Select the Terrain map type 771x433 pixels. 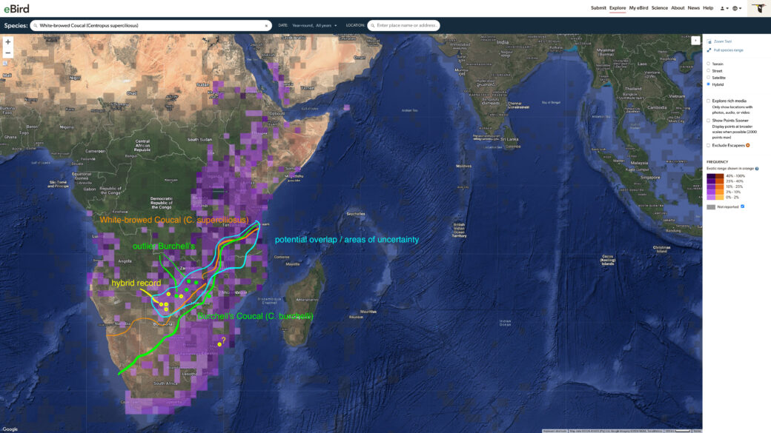(x=709, y=64)
